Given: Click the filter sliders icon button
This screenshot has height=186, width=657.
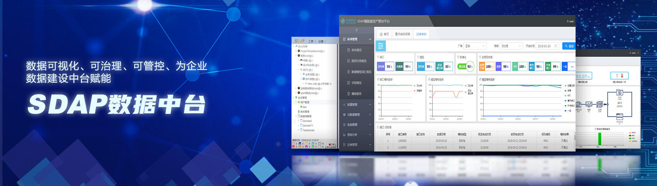Looking at the screenshot, I should click(380, 46).
